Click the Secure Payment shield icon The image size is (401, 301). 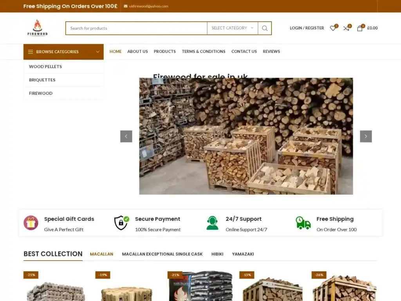coord(121,223)
